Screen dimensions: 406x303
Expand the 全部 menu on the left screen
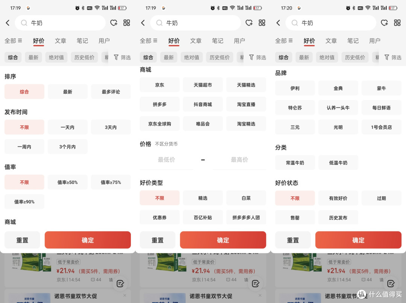pos(13,41)
